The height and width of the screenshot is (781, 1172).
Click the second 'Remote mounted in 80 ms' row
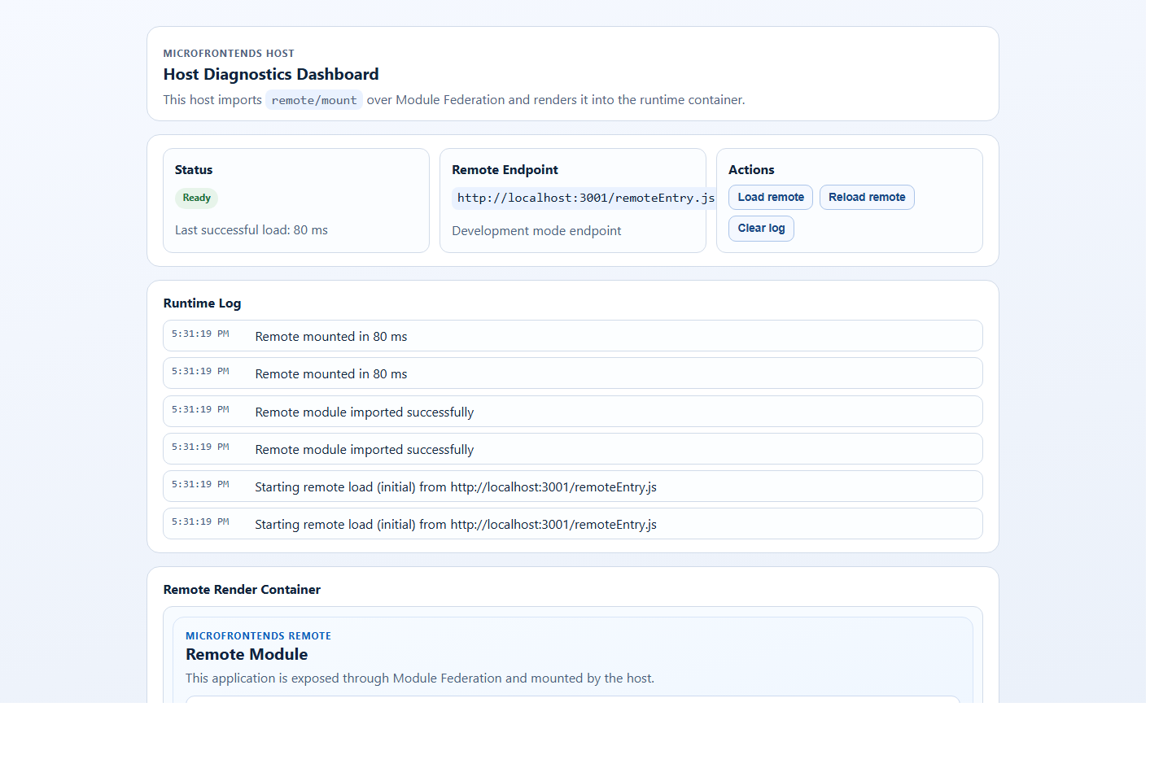[x=330, y=373]
